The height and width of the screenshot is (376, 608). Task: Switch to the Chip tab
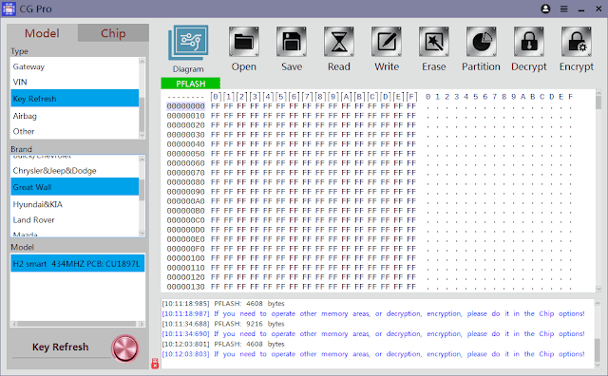tap(113, 33)
